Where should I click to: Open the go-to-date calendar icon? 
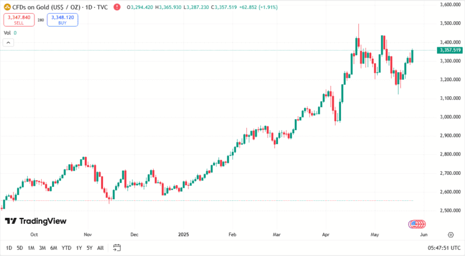pyautogui.click(x=117, y=248)
